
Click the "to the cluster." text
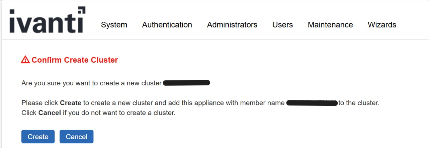click(359, 103)
